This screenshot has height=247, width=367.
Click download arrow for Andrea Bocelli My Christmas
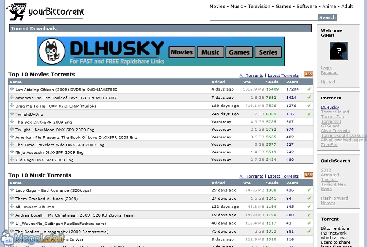tap(12, 214)
